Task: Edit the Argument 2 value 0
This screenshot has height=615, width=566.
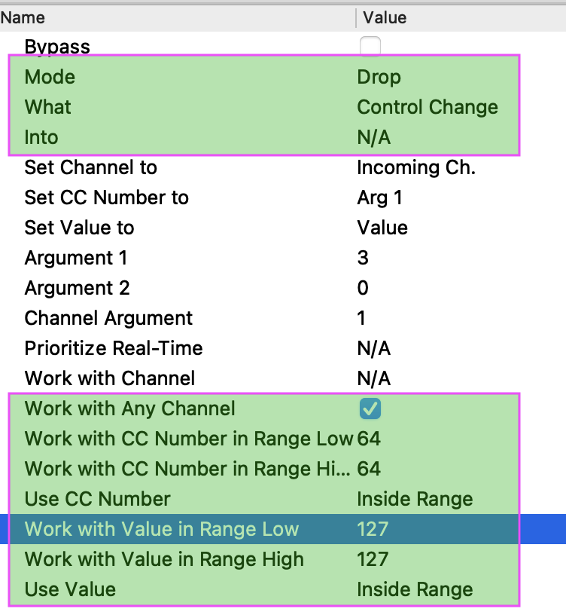Action: [363, 288]
